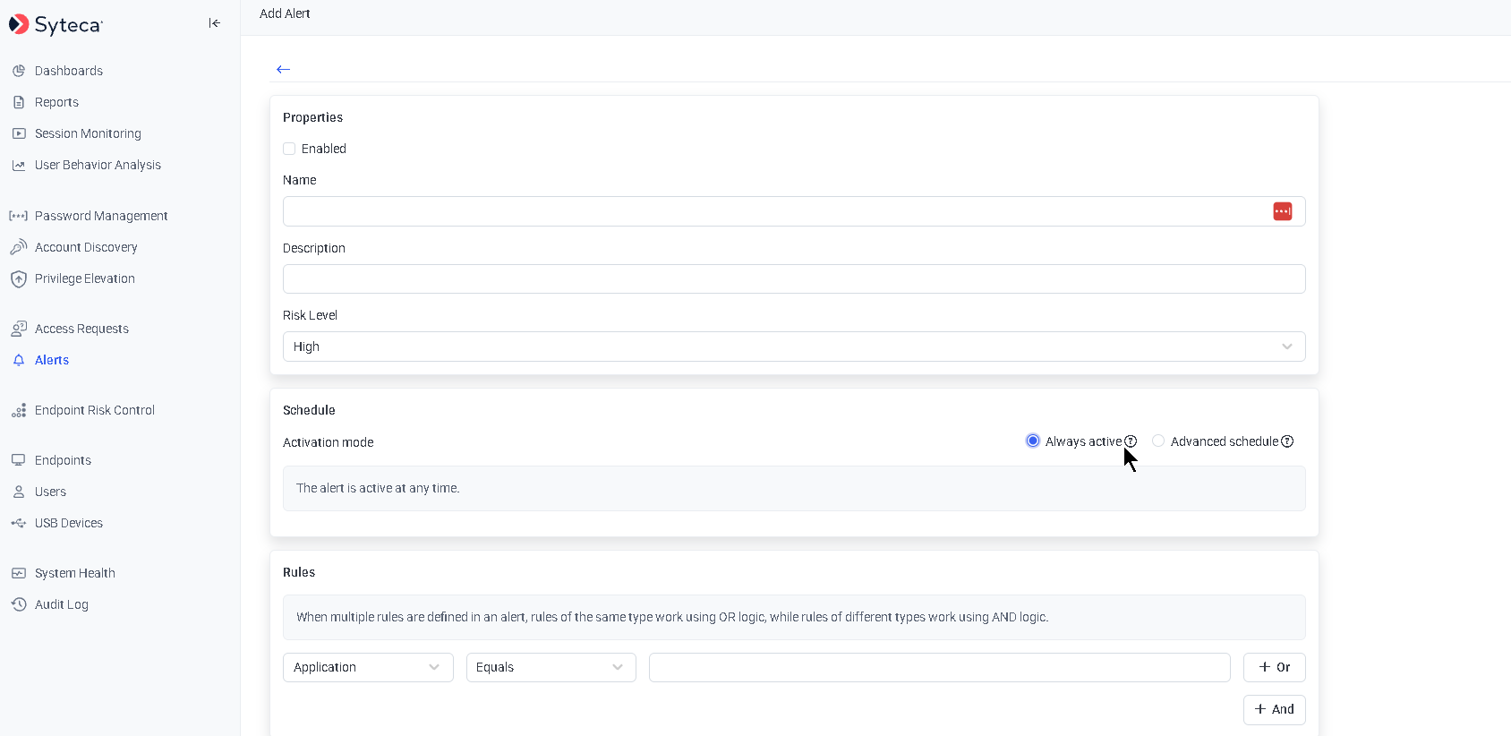Open the Equals condition dropdown

pos(551,667)
